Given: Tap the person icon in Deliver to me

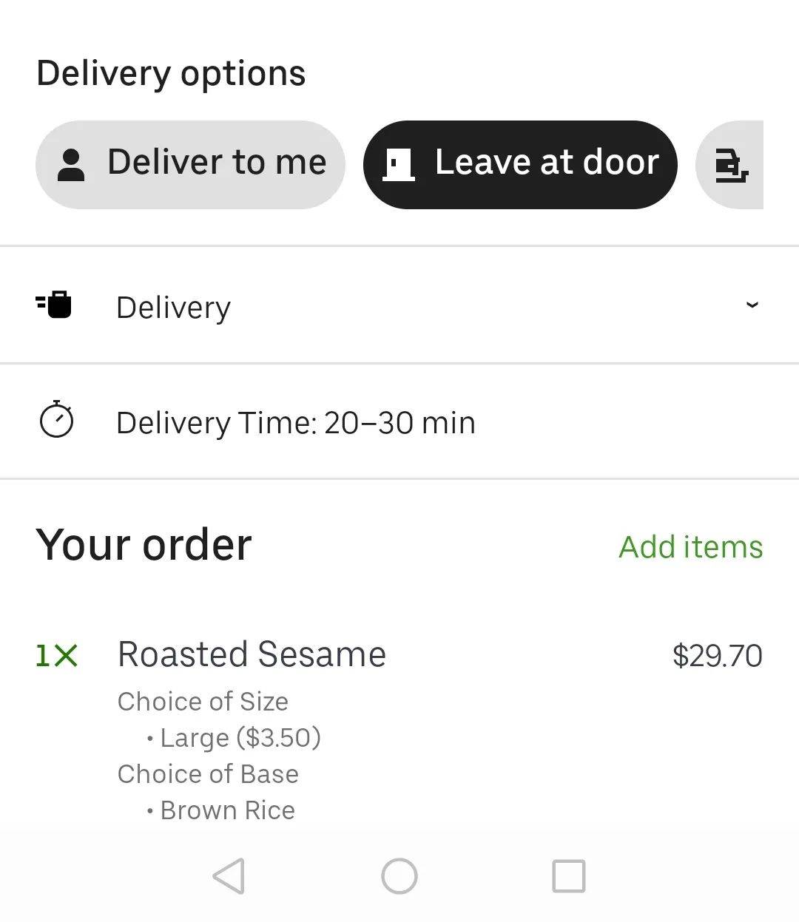Looking at the screenshot, I should point(71,165).
